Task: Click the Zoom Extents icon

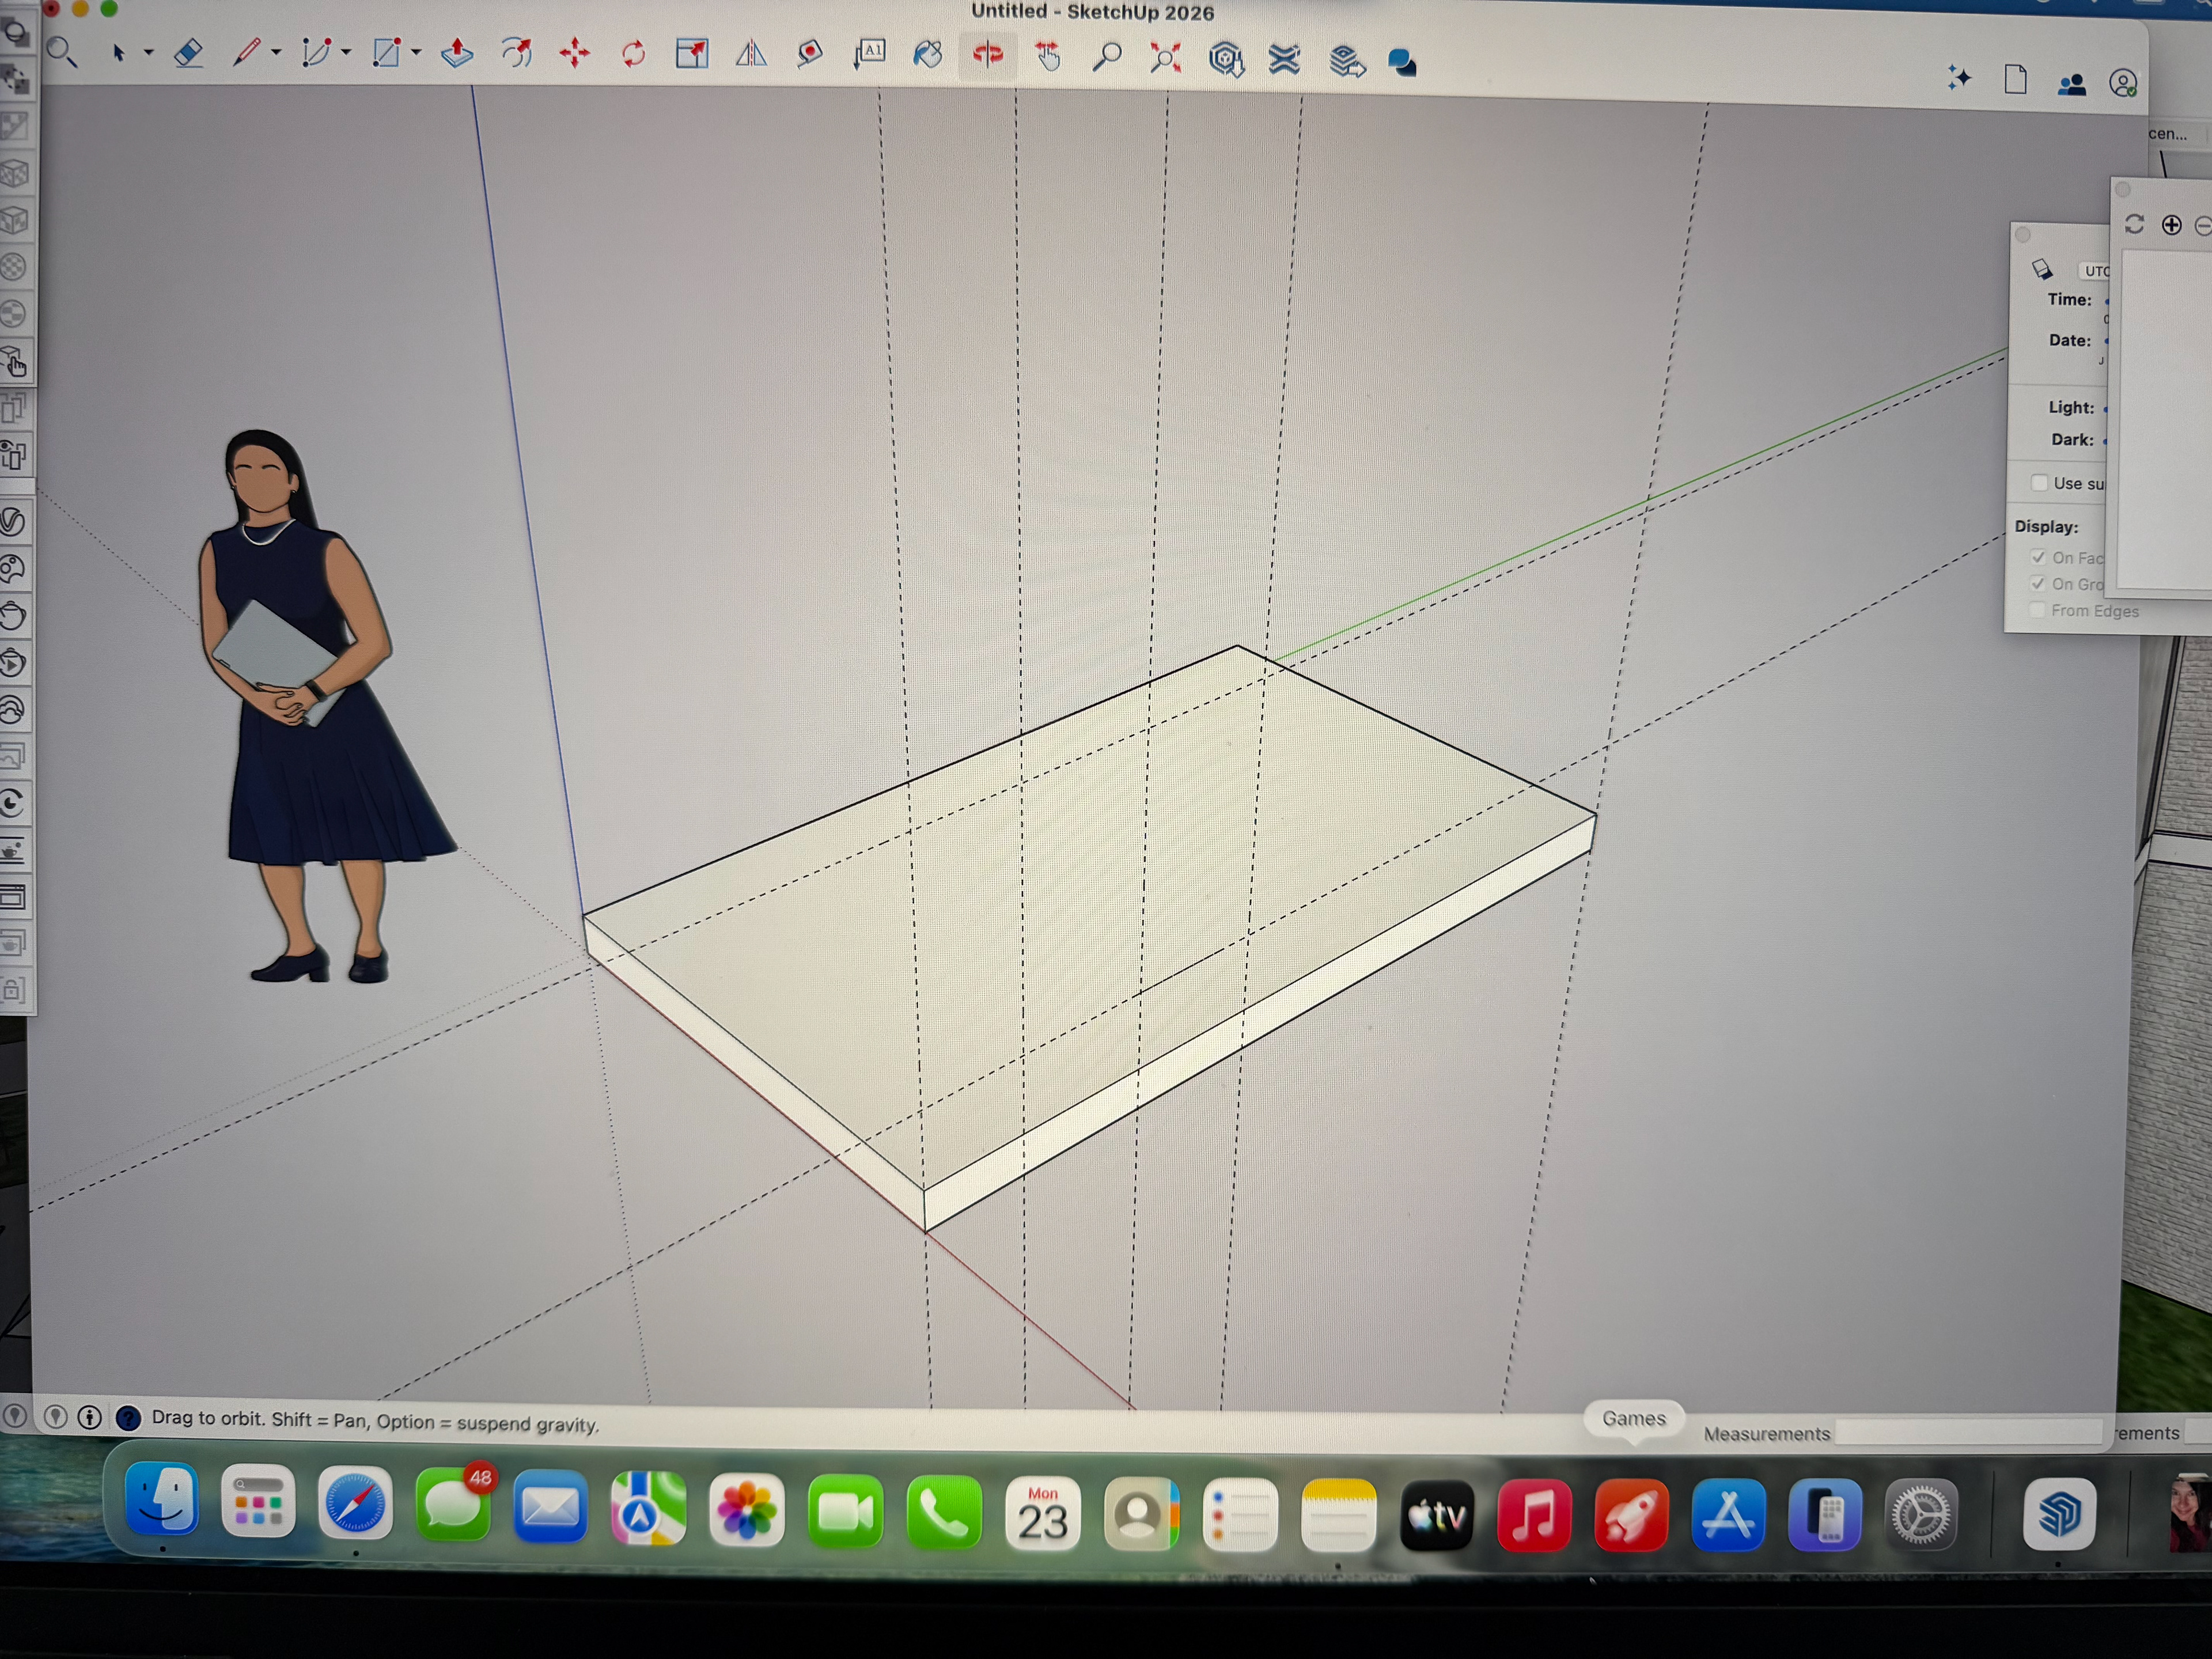Action: pos(1166,57)
